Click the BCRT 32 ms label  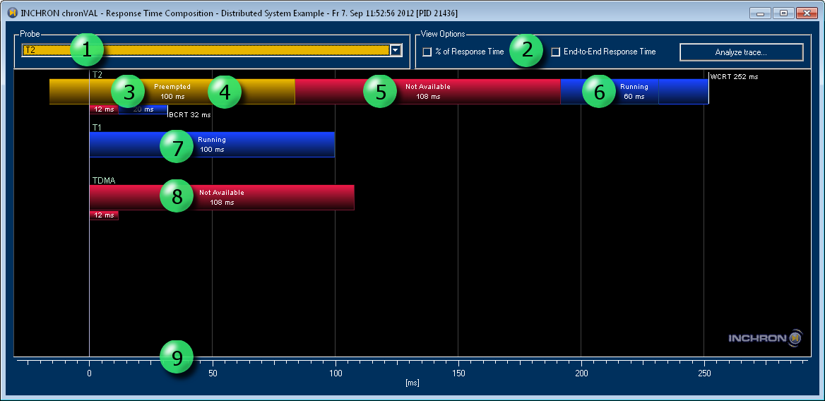click(x=190, y=114)
